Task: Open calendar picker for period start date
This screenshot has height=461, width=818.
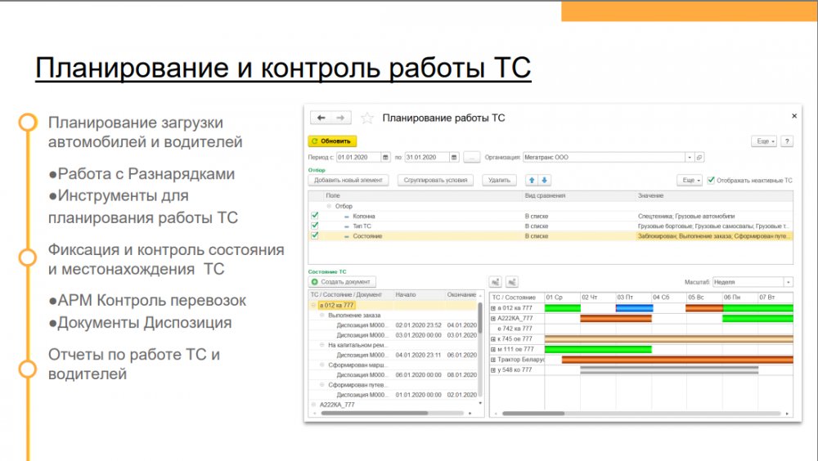Action: (x=386, y=157)
